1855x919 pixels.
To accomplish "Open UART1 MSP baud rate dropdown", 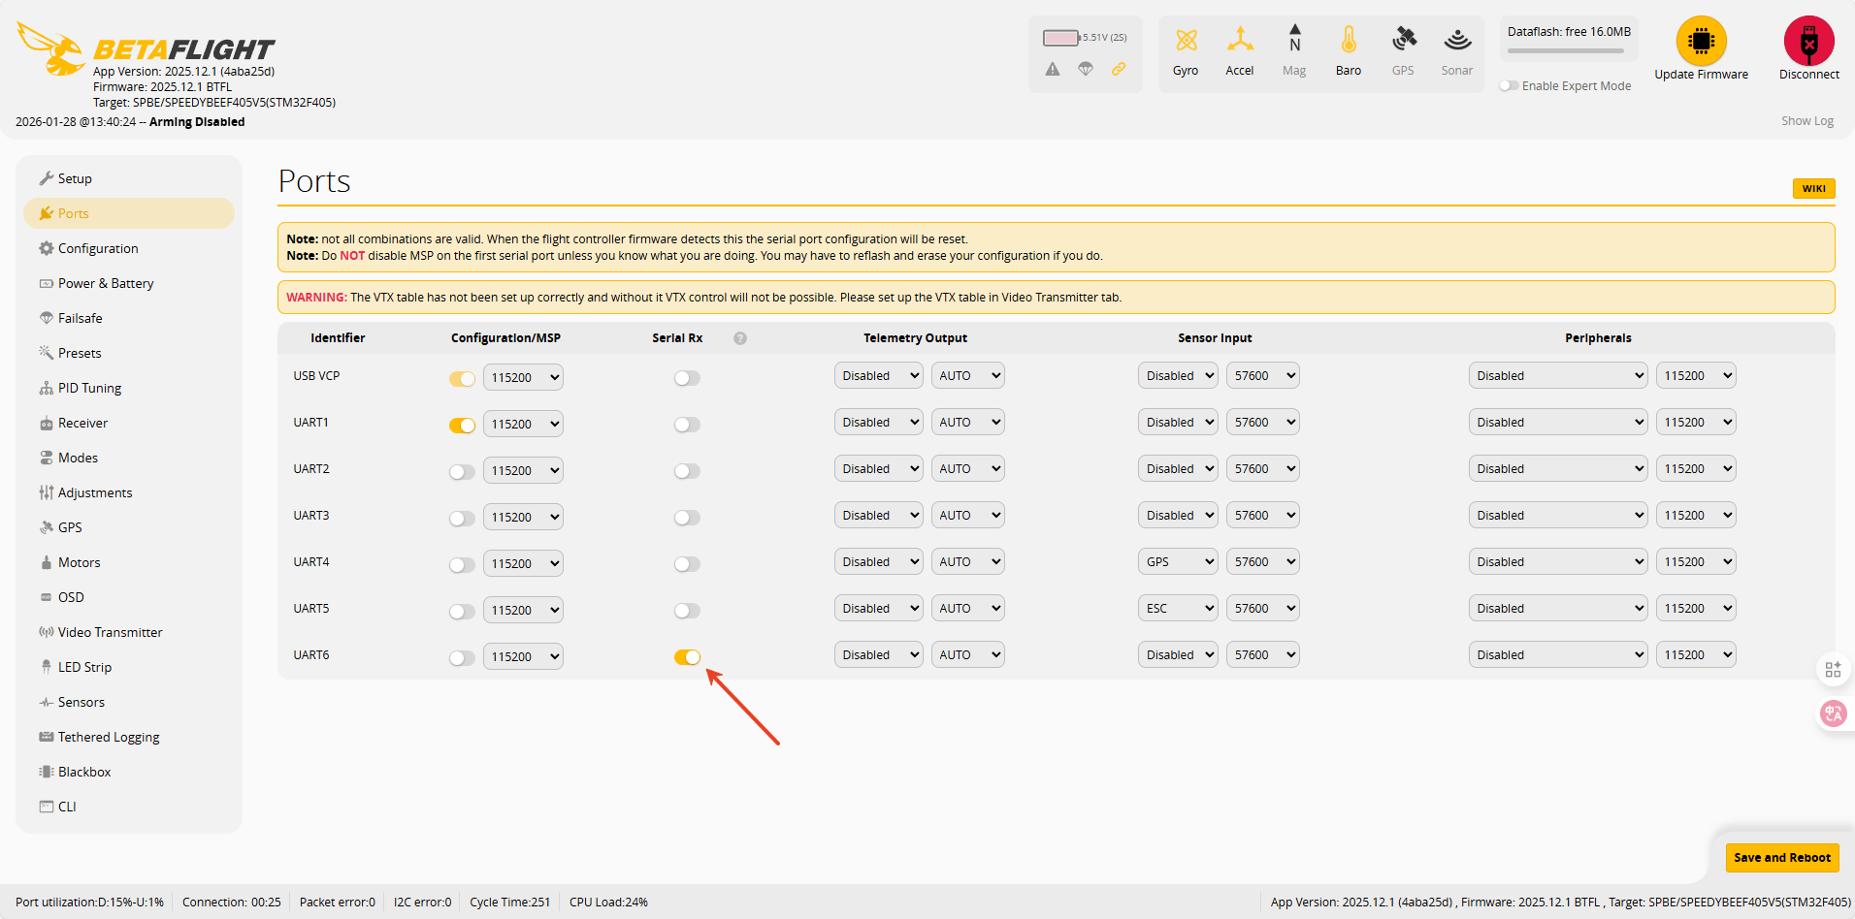I will 523,425.
